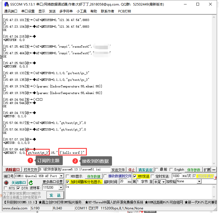Open the 帮助 menu

pyautogui.click(x=93, y=11)
